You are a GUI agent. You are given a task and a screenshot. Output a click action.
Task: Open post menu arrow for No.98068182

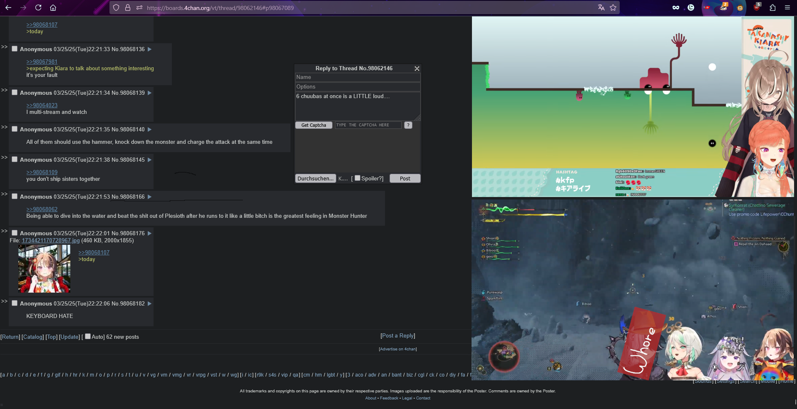click(150, 303)
